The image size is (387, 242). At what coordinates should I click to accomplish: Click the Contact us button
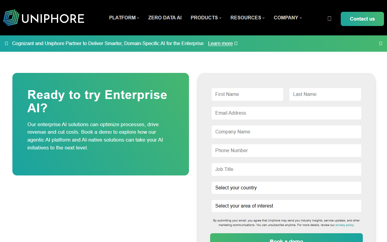click(362, 19)
